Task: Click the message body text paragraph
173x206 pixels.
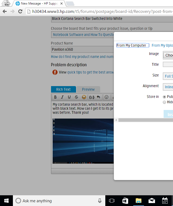Action: click(x=83, y=108)
